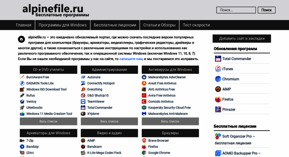Click the Google Chrome icon

click(144, 153)
